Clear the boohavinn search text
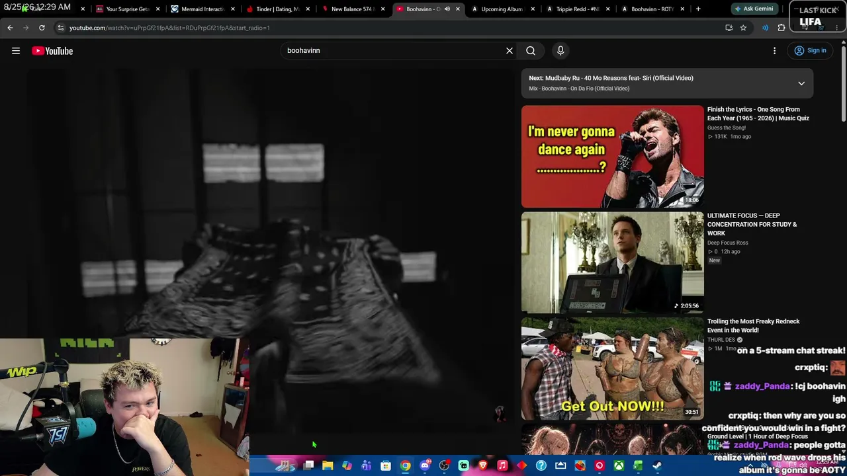Viewport: 847px width, 476px height. [510, 51]
